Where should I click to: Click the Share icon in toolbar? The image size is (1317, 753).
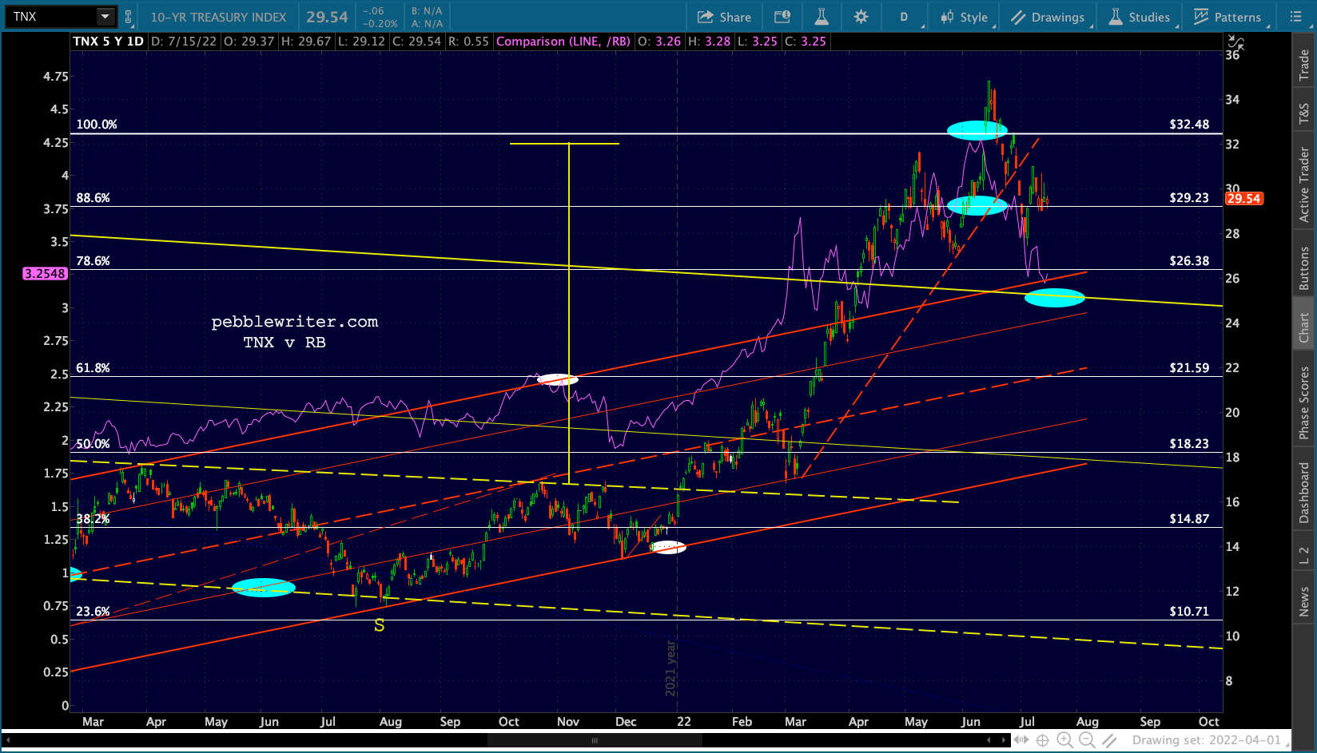[724, 17]
